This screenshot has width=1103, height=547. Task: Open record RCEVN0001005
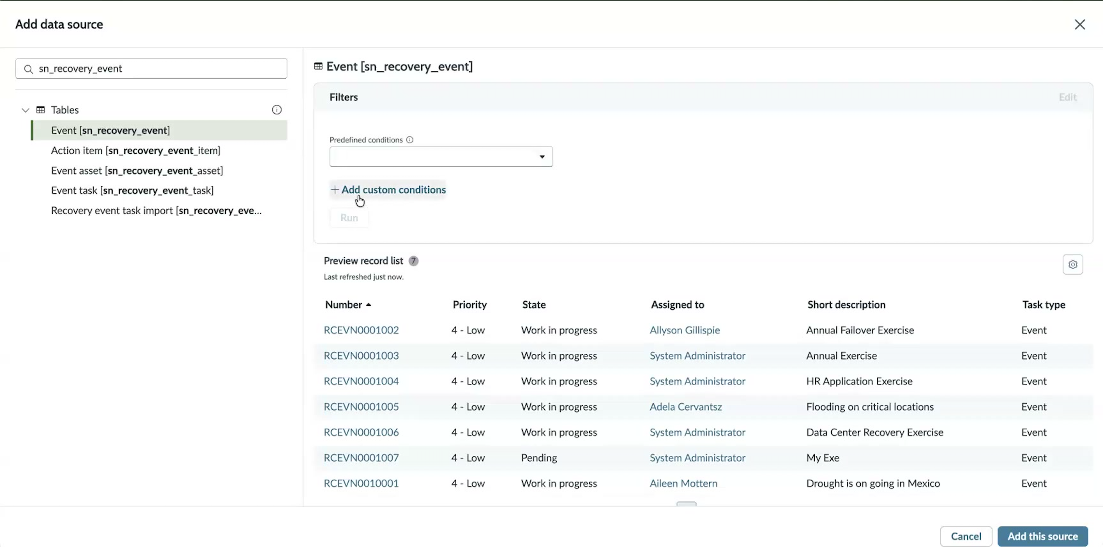[x=361, y=407]
